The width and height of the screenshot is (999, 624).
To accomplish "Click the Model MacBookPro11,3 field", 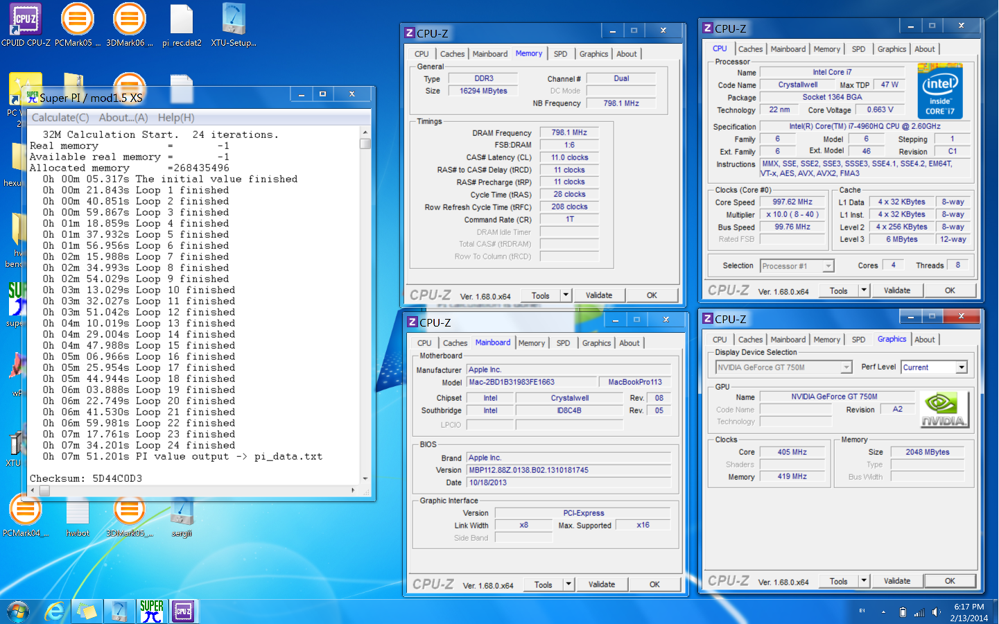I will click(x=635, y=382).
